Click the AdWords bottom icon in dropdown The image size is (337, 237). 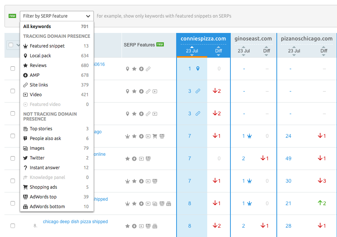[x=25, y=207]
